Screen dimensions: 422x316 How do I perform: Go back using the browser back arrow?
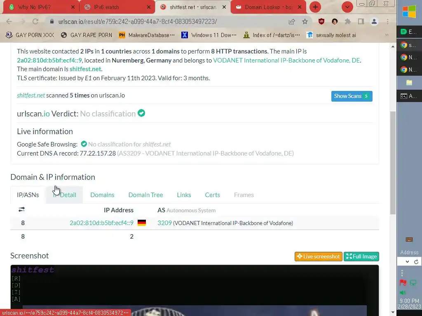pos(9,21)
